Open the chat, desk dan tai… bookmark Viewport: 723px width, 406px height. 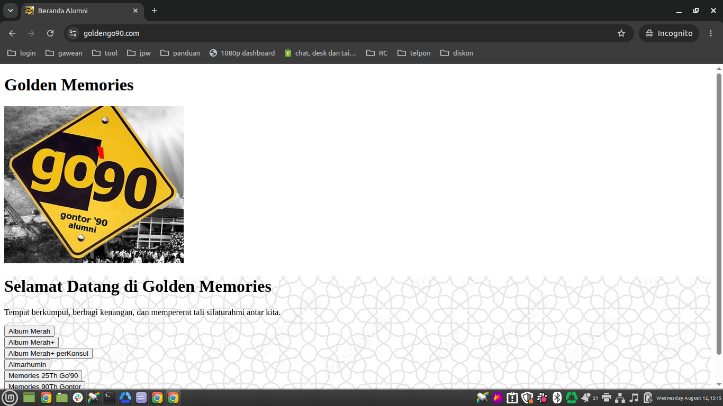(x=320, y=53)
